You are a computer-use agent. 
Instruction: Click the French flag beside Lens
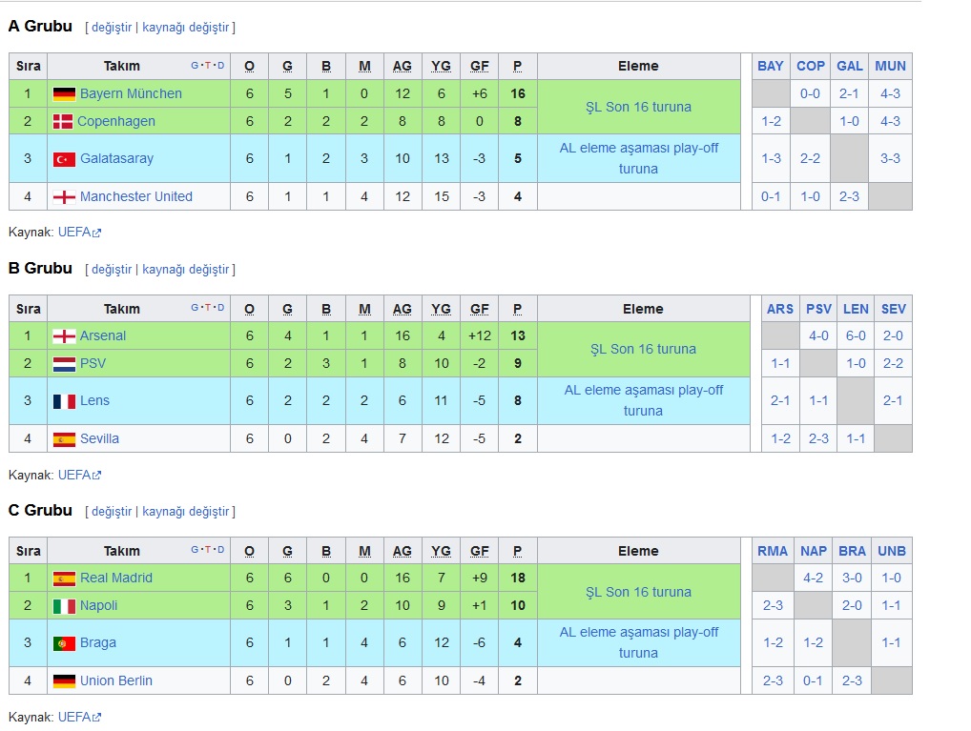(x=65, y=401)
